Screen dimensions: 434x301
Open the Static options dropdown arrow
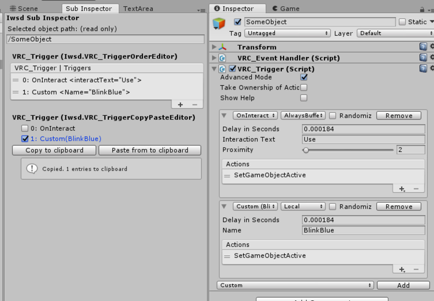(431, 22)
